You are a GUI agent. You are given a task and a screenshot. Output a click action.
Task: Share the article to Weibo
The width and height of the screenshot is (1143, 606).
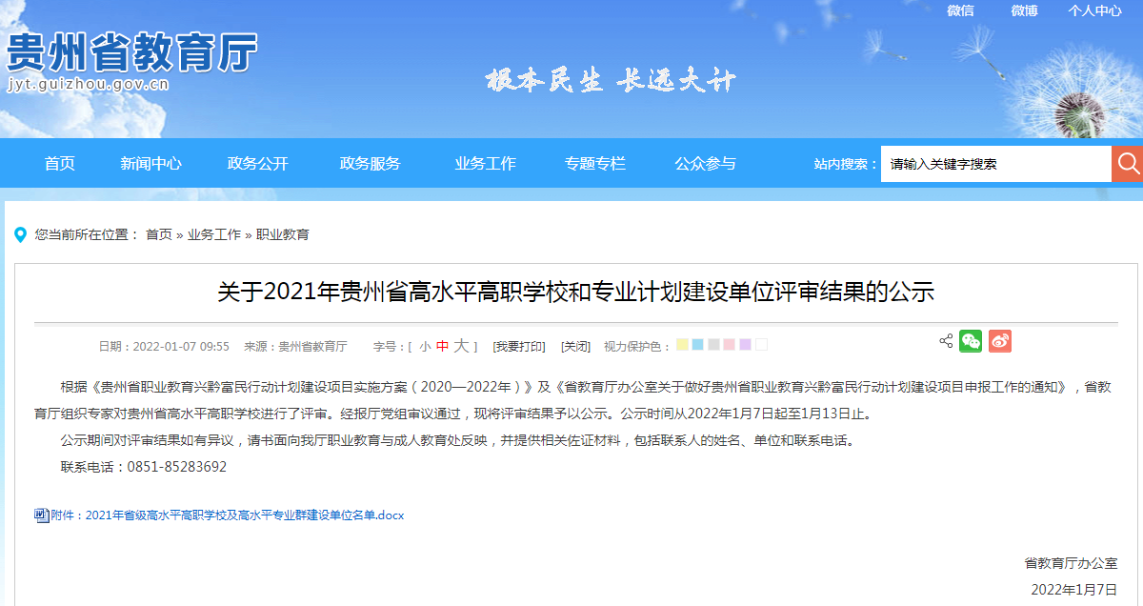tap(999, 341)
